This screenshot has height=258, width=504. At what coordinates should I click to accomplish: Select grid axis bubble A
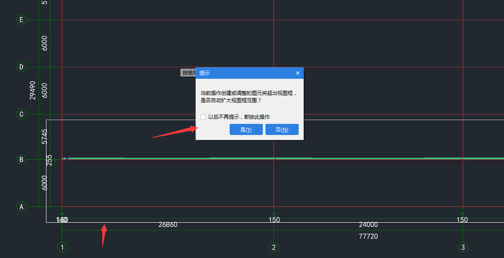(x=21, y=206)
